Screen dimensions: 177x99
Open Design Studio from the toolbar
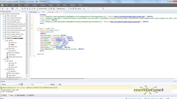click(42, 9)
